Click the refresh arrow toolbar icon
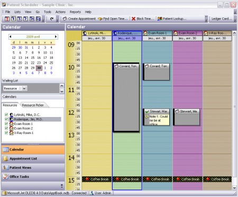Screen dimensions: 238x197 tap(52, 19)
